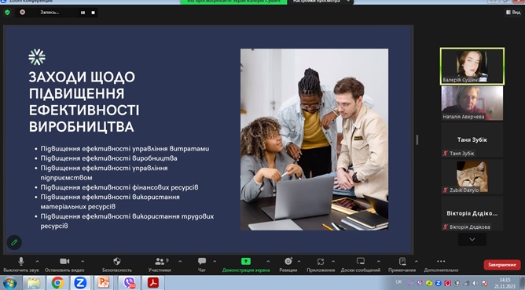Click the green pencil annotation icon
This screenshot has width=525, height=290.
[14, 242]
